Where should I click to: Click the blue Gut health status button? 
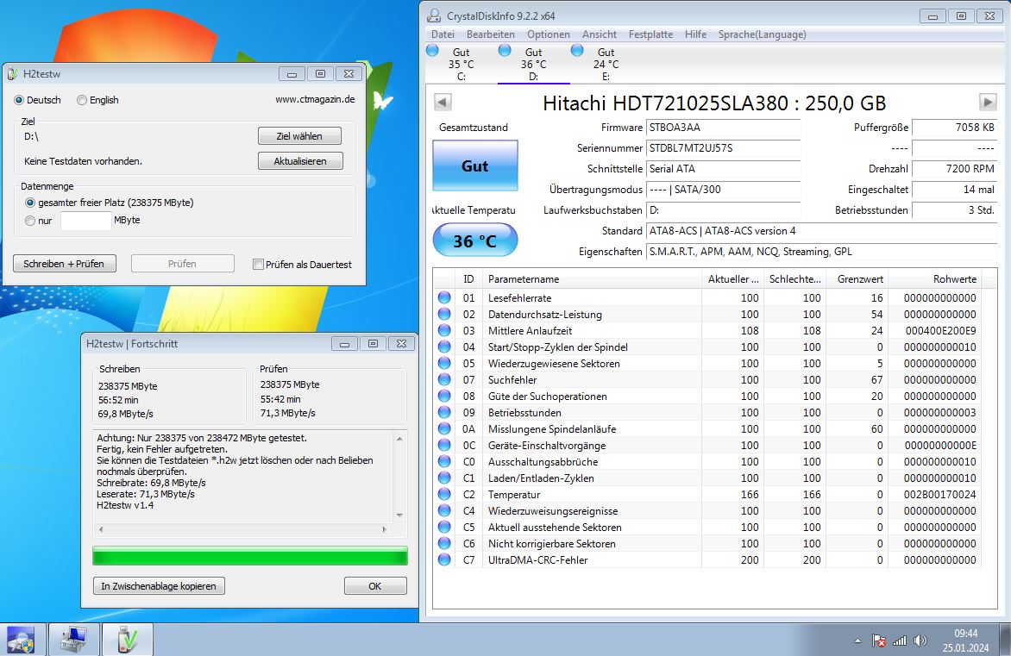(475, 166)
